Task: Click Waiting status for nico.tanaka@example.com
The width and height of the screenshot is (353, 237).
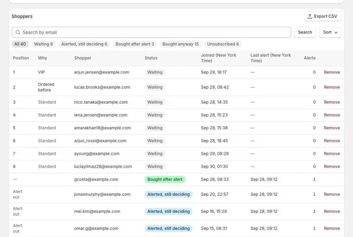Action: click(155, 102)
